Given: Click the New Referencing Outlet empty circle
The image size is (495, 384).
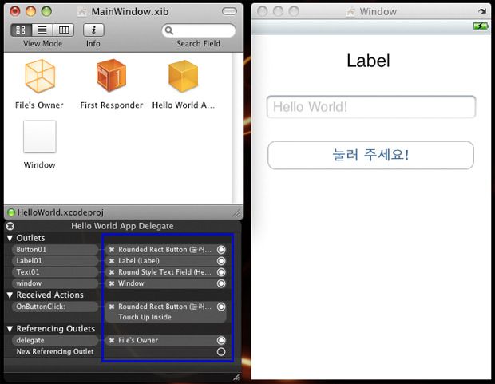Looking at the screenshot, I should click(x=221, y=352).
